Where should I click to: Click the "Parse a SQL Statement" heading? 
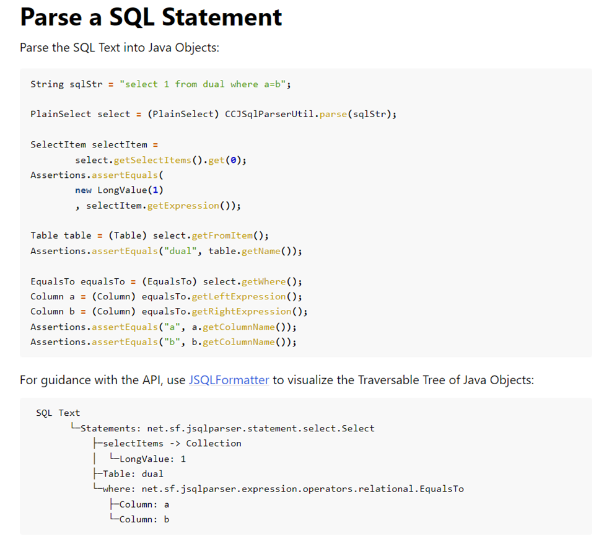click(x=151, y=17)
